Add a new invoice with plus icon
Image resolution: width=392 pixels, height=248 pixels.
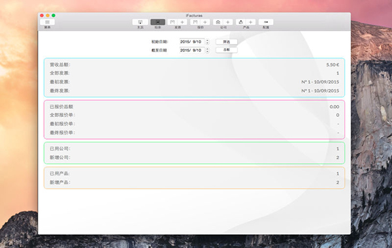(x=182, y=22)
